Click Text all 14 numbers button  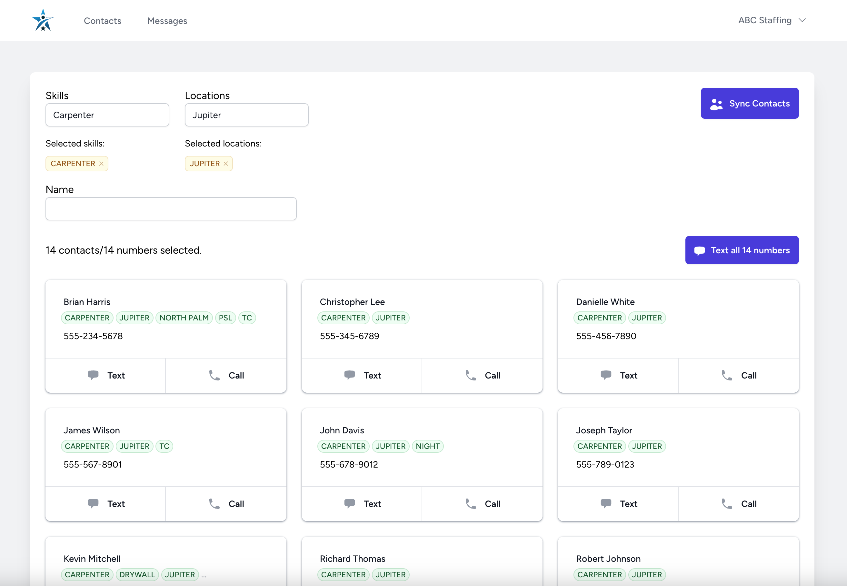[x=742, y=250]
